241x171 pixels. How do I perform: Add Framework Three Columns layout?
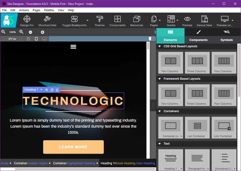click(197, 95)
